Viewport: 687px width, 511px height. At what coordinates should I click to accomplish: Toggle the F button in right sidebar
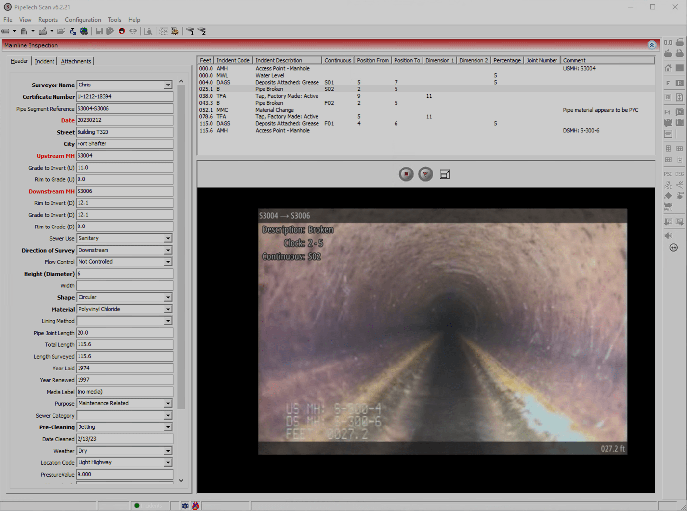point(668,83)
